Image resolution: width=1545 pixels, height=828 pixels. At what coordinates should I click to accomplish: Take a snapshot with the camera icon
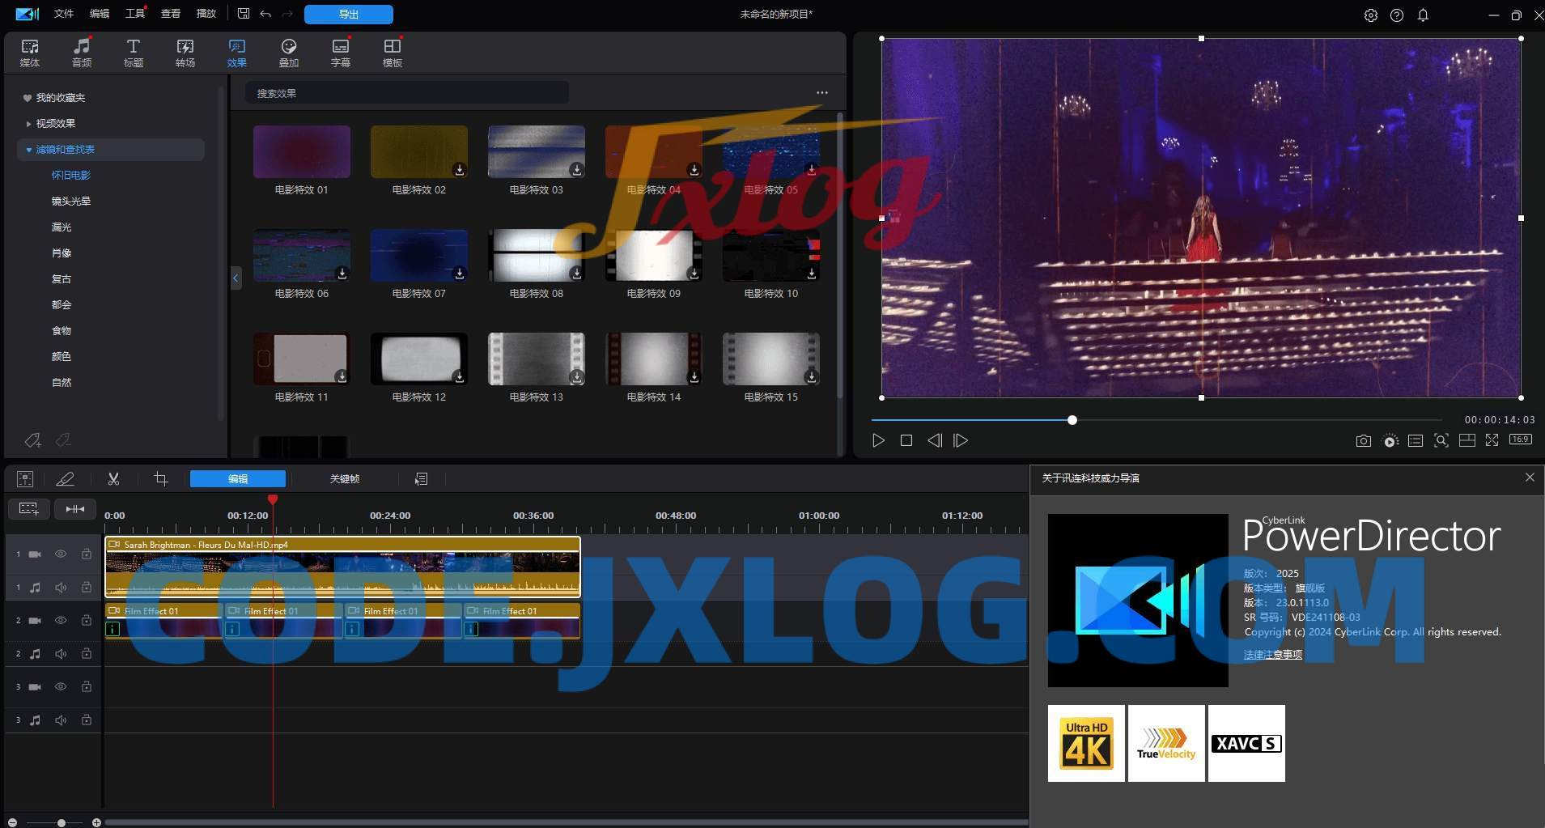coord(1364,441)
